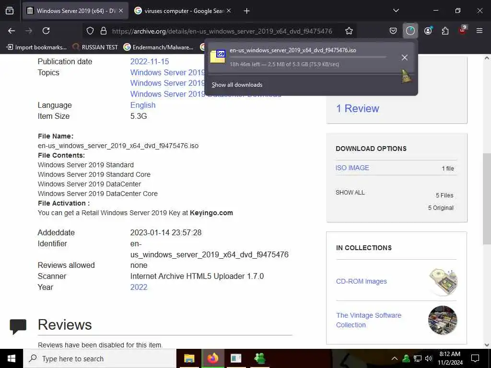Open a new tab
This screenshot has width=491, height=368.
click(246, 11)
